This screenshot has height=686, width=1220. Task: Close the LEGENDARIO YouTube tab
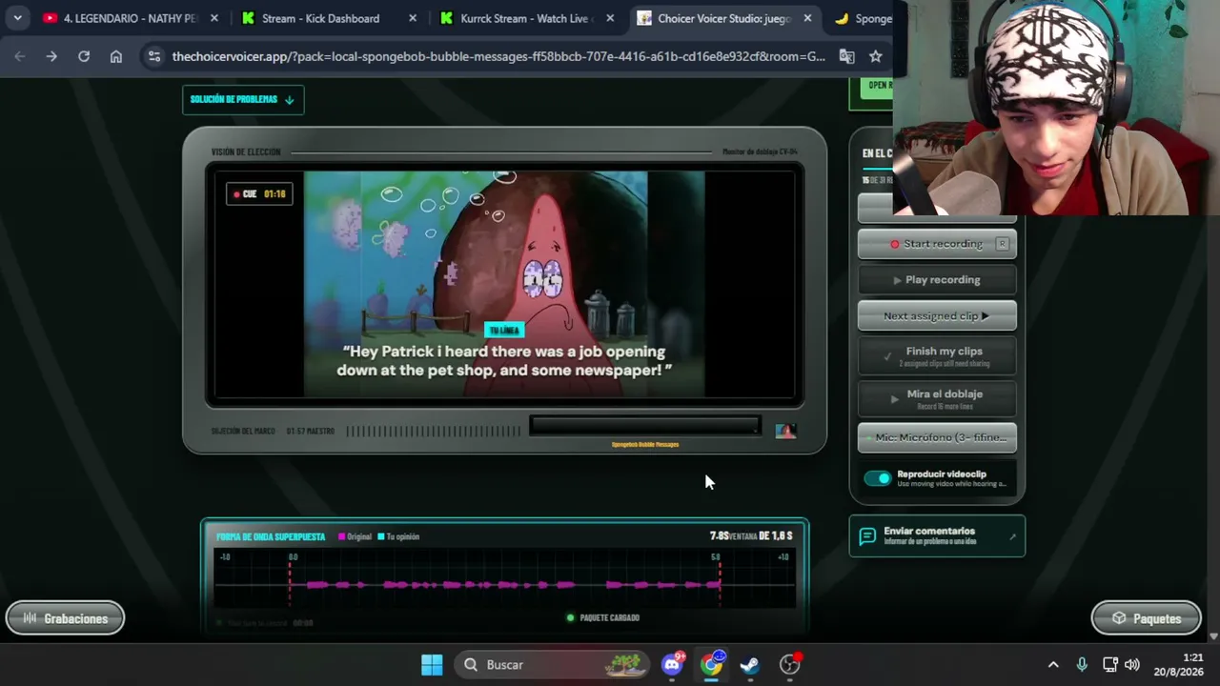click(214, 18)
